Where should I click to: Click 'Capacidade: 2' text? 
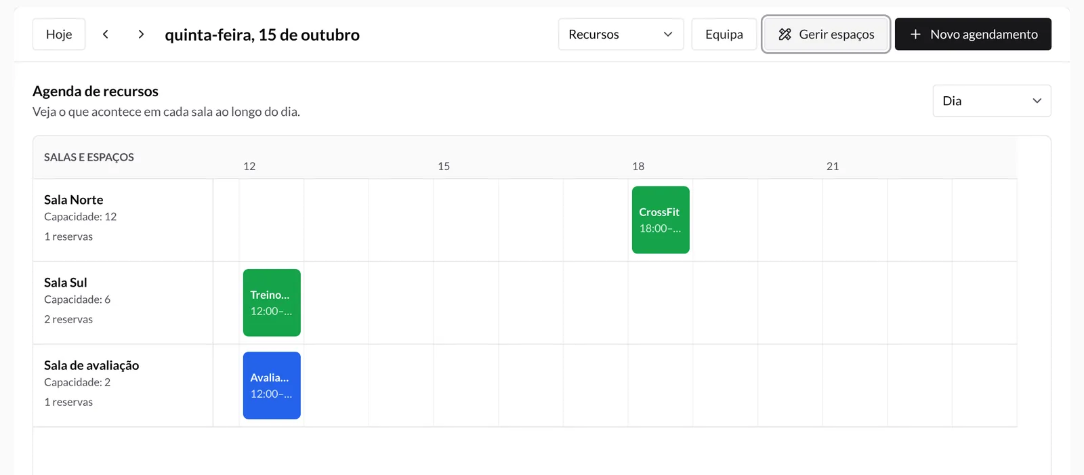77,382
